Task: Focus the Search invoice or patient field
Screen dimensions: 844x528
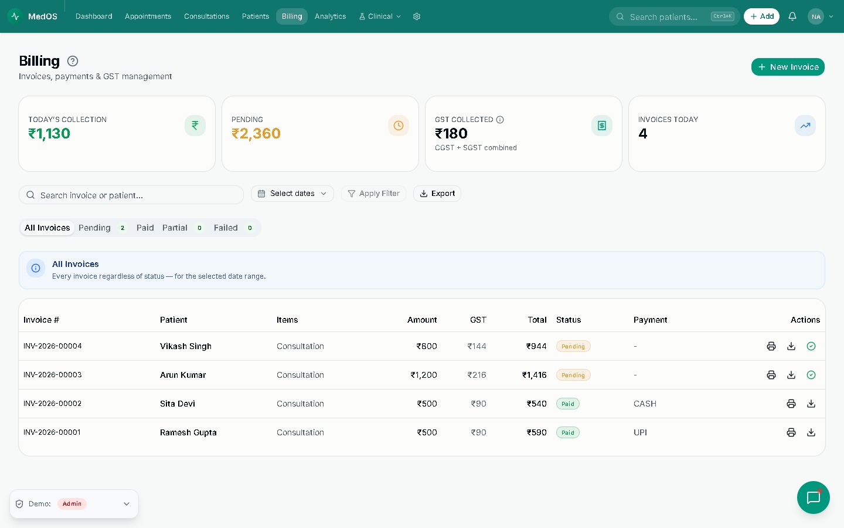Action: click(131, 195)
